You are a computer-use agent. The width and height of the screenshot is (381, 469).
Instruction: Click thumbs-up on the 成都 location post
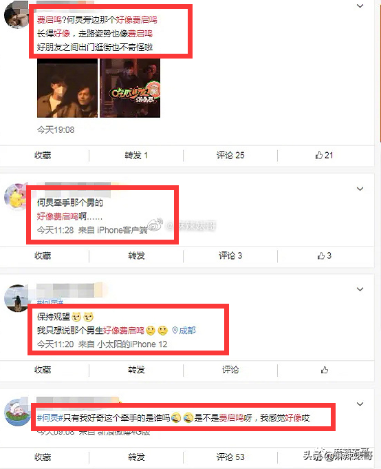point(325,370)
